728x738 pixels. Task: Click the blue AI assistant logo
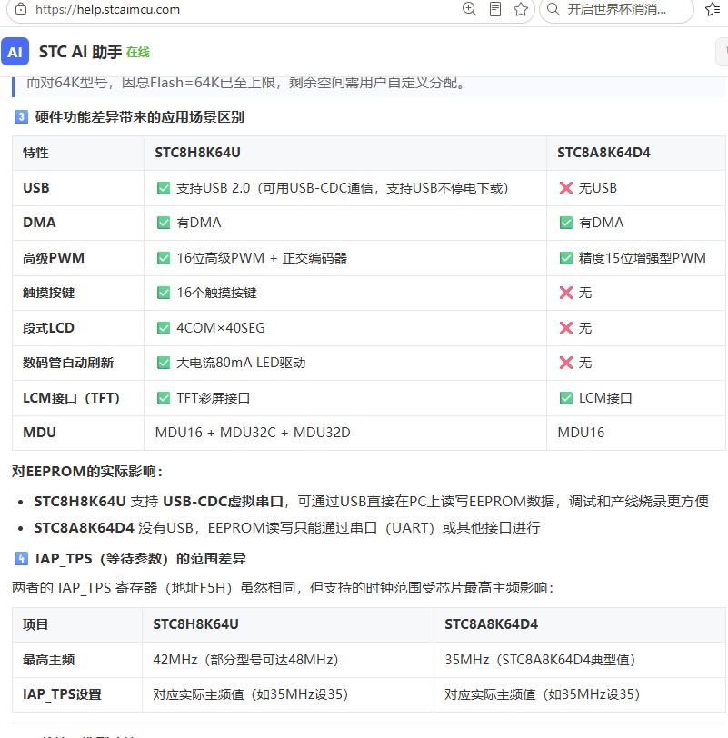(15, 51)
